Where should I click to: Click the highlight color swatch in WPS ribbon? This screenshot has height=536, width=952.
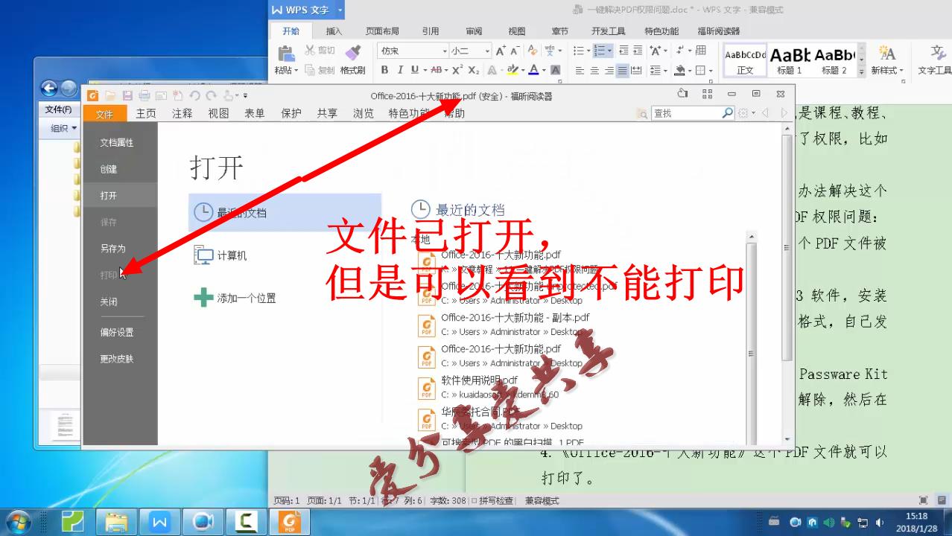514,68
